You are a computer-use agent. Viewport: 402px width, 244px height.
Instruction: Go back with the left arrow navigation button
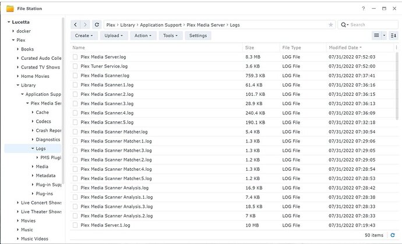[x=75, y=25]
